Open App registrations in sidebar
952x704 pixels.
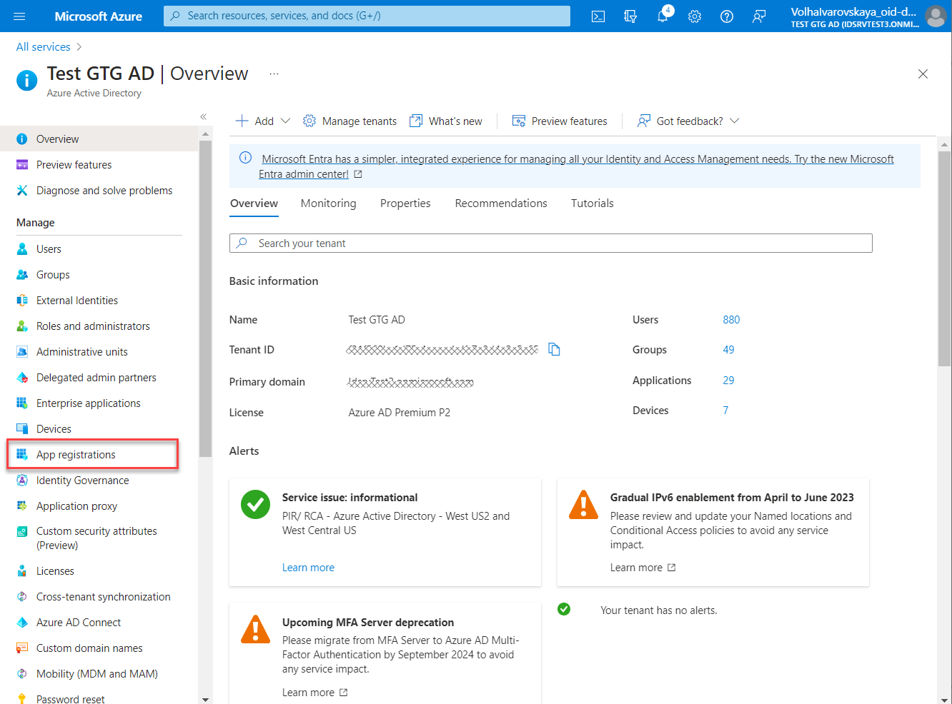[x=76, y=455]
